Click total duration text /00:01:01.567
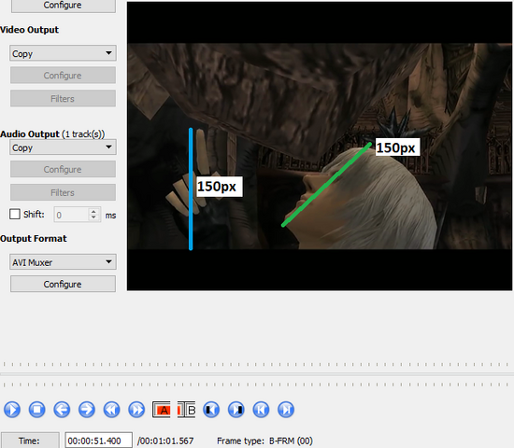This screenshot has width=514, height=448. 165,441
